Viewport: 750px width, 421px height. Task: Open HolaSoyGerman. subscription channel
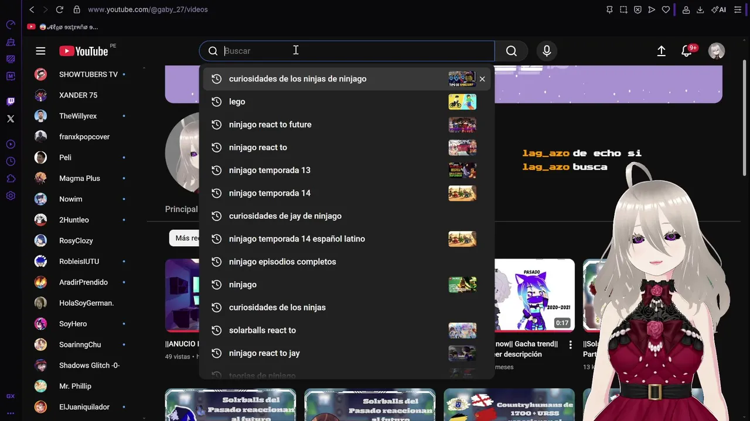click(x=80, y=303)
